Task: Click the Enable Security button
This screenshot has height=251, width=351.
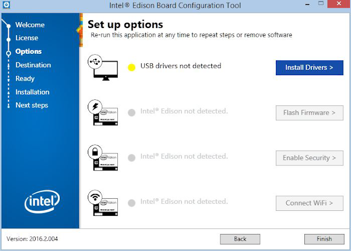Action: click(x=309, y=158)
